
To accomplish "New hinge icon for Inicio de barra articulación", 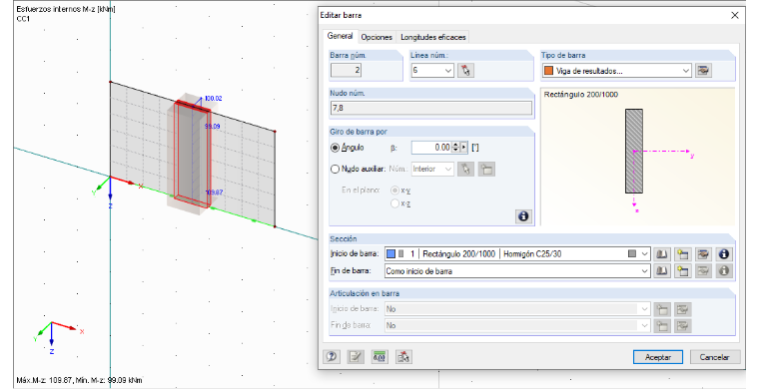I will [x=662, y=309].
